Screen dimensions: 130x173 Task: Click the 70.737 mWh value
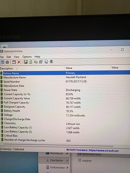(x=73, y=103)
